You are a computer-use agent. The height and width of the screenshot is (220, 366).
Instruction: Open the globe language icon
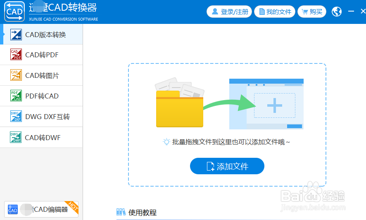tap(337, 12)
